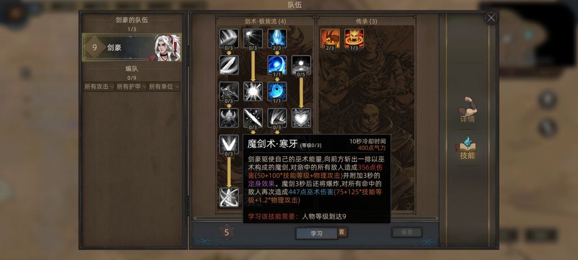This screenshot has width=578, height=260.
Task: Choose the glowing orb skill with 0/5
Action: (301, 65)
